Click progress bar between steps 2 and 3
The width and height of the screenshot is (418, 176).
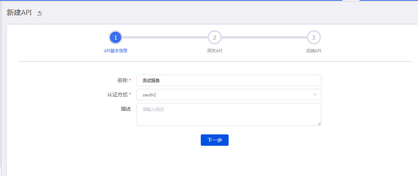pos(264,37)
